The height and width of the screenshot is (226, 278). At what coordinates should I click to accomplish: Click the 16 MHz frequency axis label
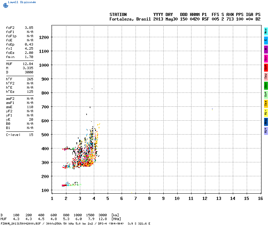(x=260, y=199)
